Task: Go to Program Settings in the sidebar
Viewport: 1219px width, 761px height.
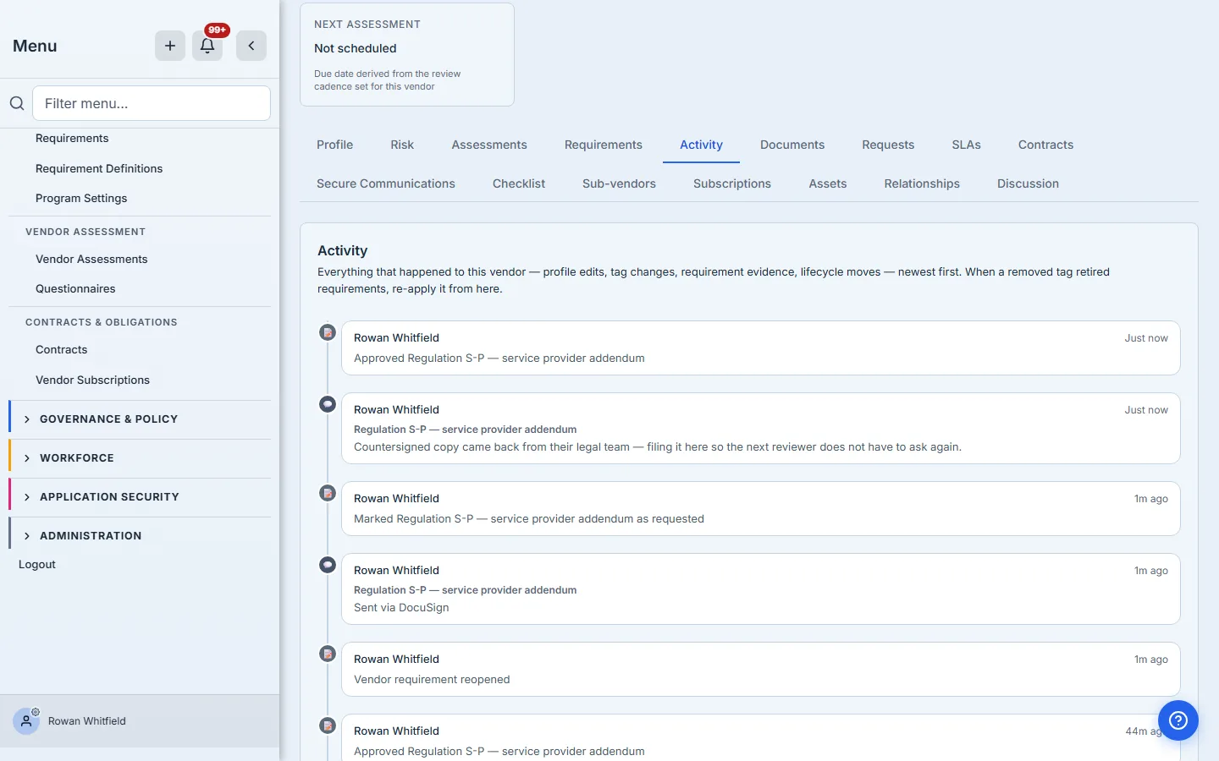Action: pos(81,199)
